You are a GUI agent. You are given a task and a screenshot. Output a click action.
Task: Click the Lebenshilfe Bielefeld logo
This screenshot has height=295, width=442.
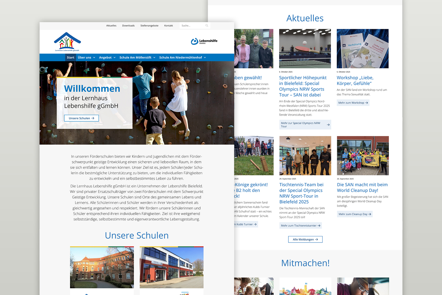coord(204,41)
